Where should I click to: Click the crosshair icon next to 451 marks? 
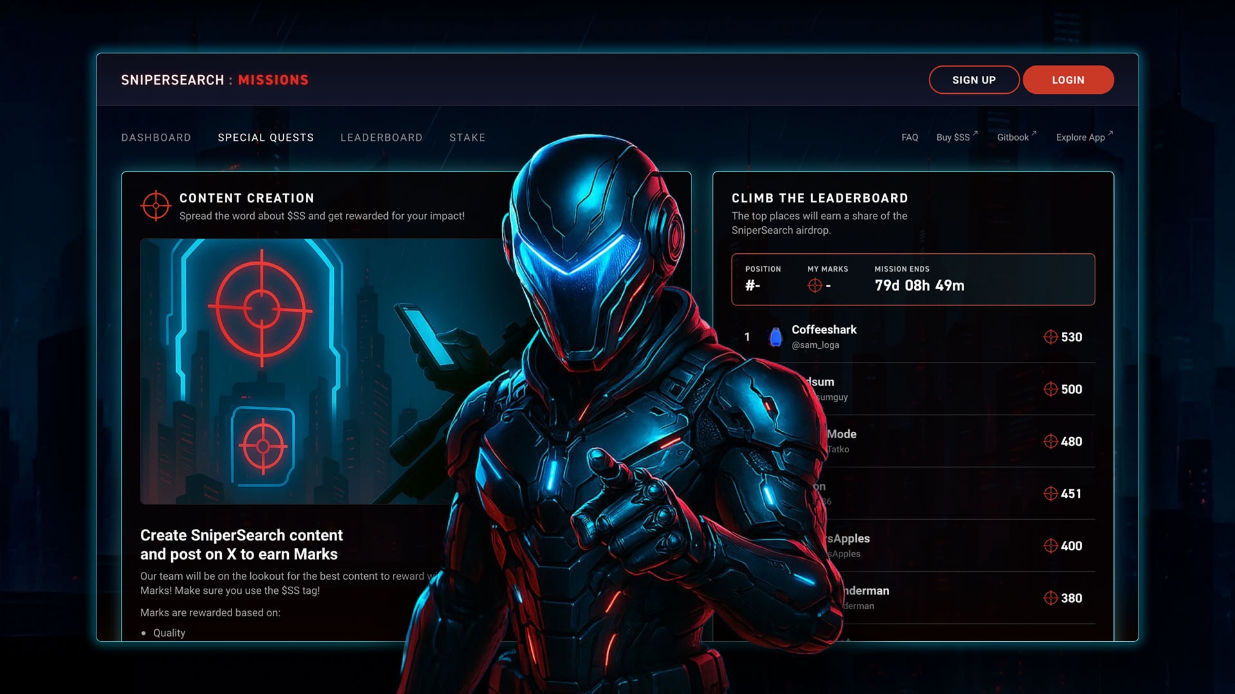tap(1050, 494)
